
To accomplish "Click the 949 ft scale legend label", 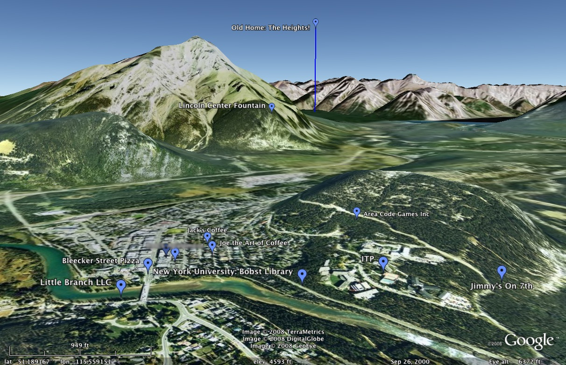I will click(x=80, y=345).
